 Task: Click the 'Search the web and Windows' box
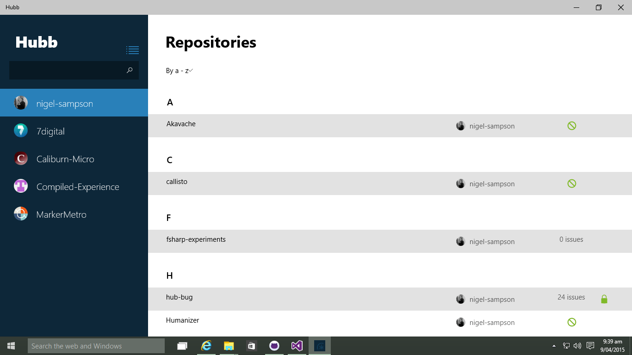tap(96, 346)
